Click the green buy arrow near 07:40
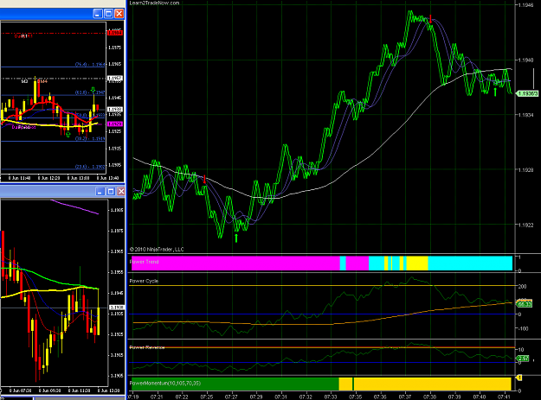The width and height of the screenshot is (541, 400). (x=495, y=92)
